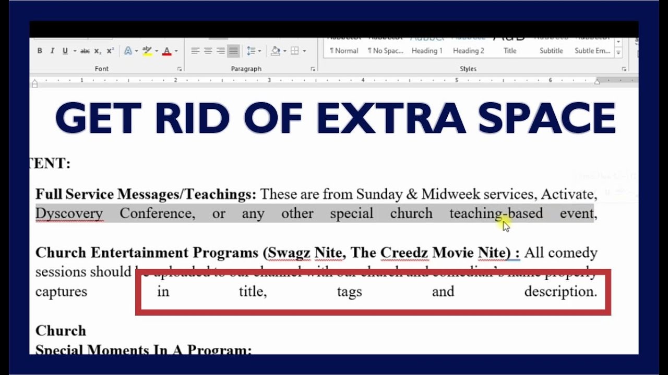Open Paragraph settings dialog launcher
The image size is (668, 375).
click(313, 69)
